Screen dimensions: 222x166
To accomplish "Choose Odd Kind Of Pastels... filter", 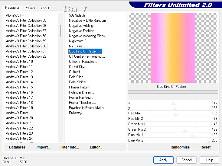I will tap(85, 51).
